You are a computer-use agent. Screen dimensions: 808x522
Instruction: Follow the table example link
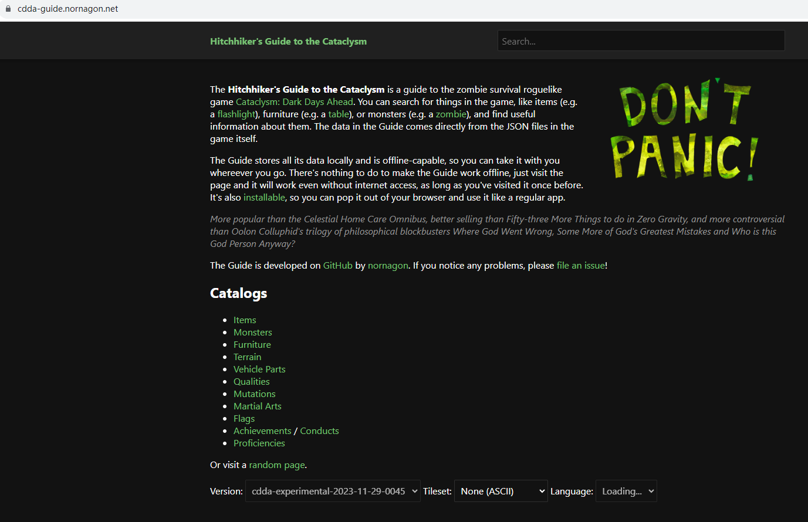339,114
